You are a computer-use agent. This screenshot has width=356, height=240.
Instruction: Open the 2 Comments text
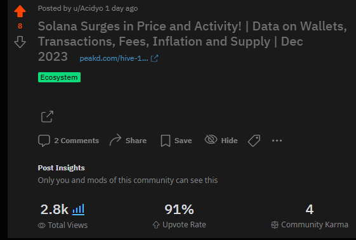(77, 141)
